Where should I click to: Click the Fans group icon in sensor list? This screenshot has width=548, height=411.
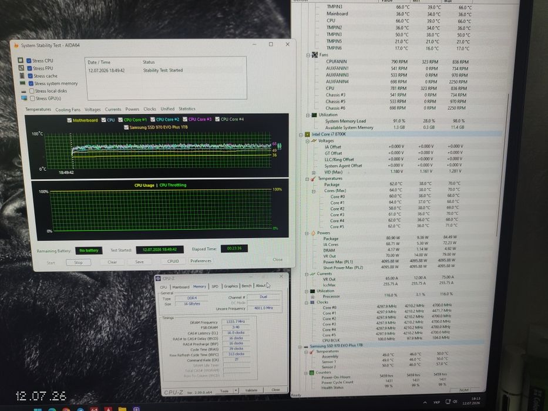[x=315, y=55]
